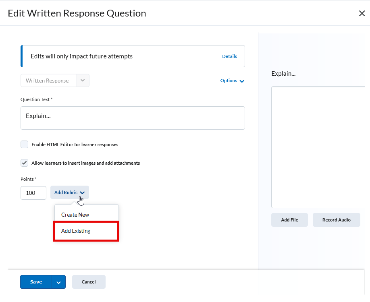Image resolution: width=370 pixels, height=302 pixels.
Task: Open the arrow menu beside Save
Action: click(x=59, y=282)
